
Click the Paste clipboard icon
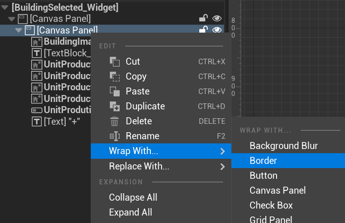click(115, 91)
